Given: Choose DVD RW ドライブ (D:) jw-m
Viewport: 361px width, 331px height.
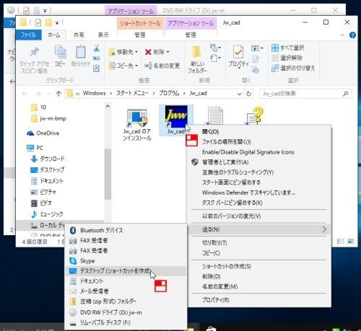Looking at the screenshot, I should pyautogui.click(x=126, y=312).
